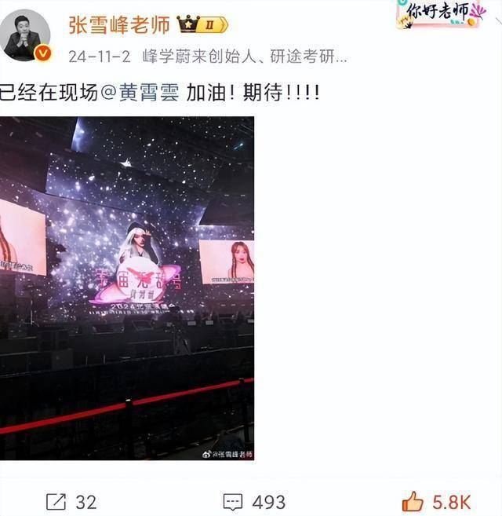
Task: Open the concert stage photo
Action: 127,288
